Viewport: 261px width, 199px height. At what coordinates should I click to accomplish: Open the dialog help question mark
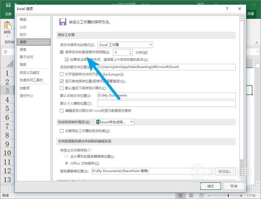tap(227, 9)
